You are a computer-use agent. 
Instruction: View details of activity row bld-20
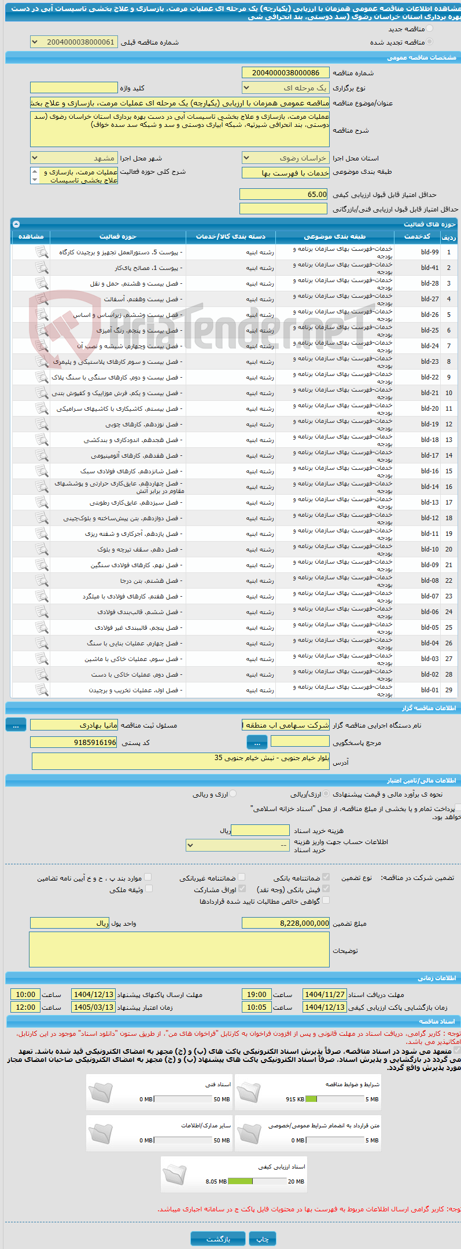(x=42, y=408)
